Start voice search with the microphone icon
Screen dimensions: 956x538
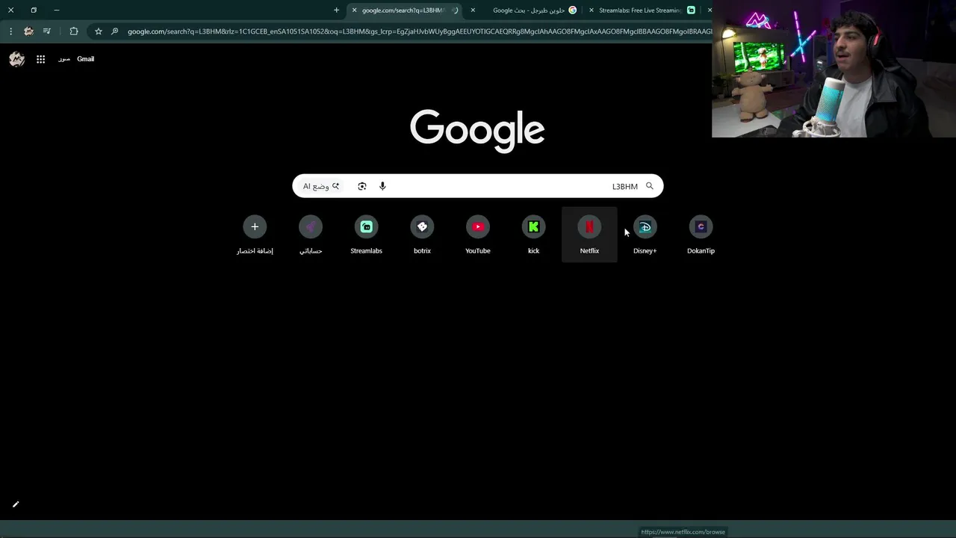(382, 186)
